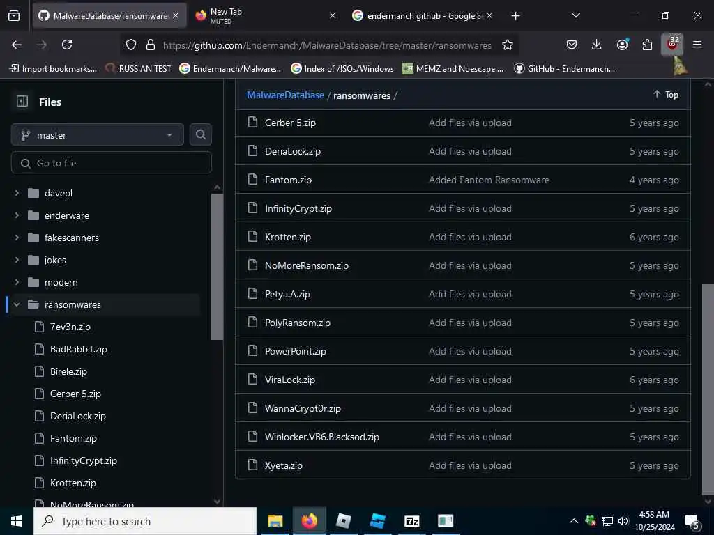714x535 pixels.
Task: Show the tracking protection shield icon
Action: (131, 45)
